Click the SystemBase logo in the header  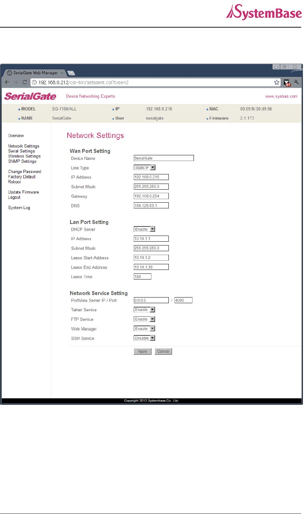click(x=264, y=12)
